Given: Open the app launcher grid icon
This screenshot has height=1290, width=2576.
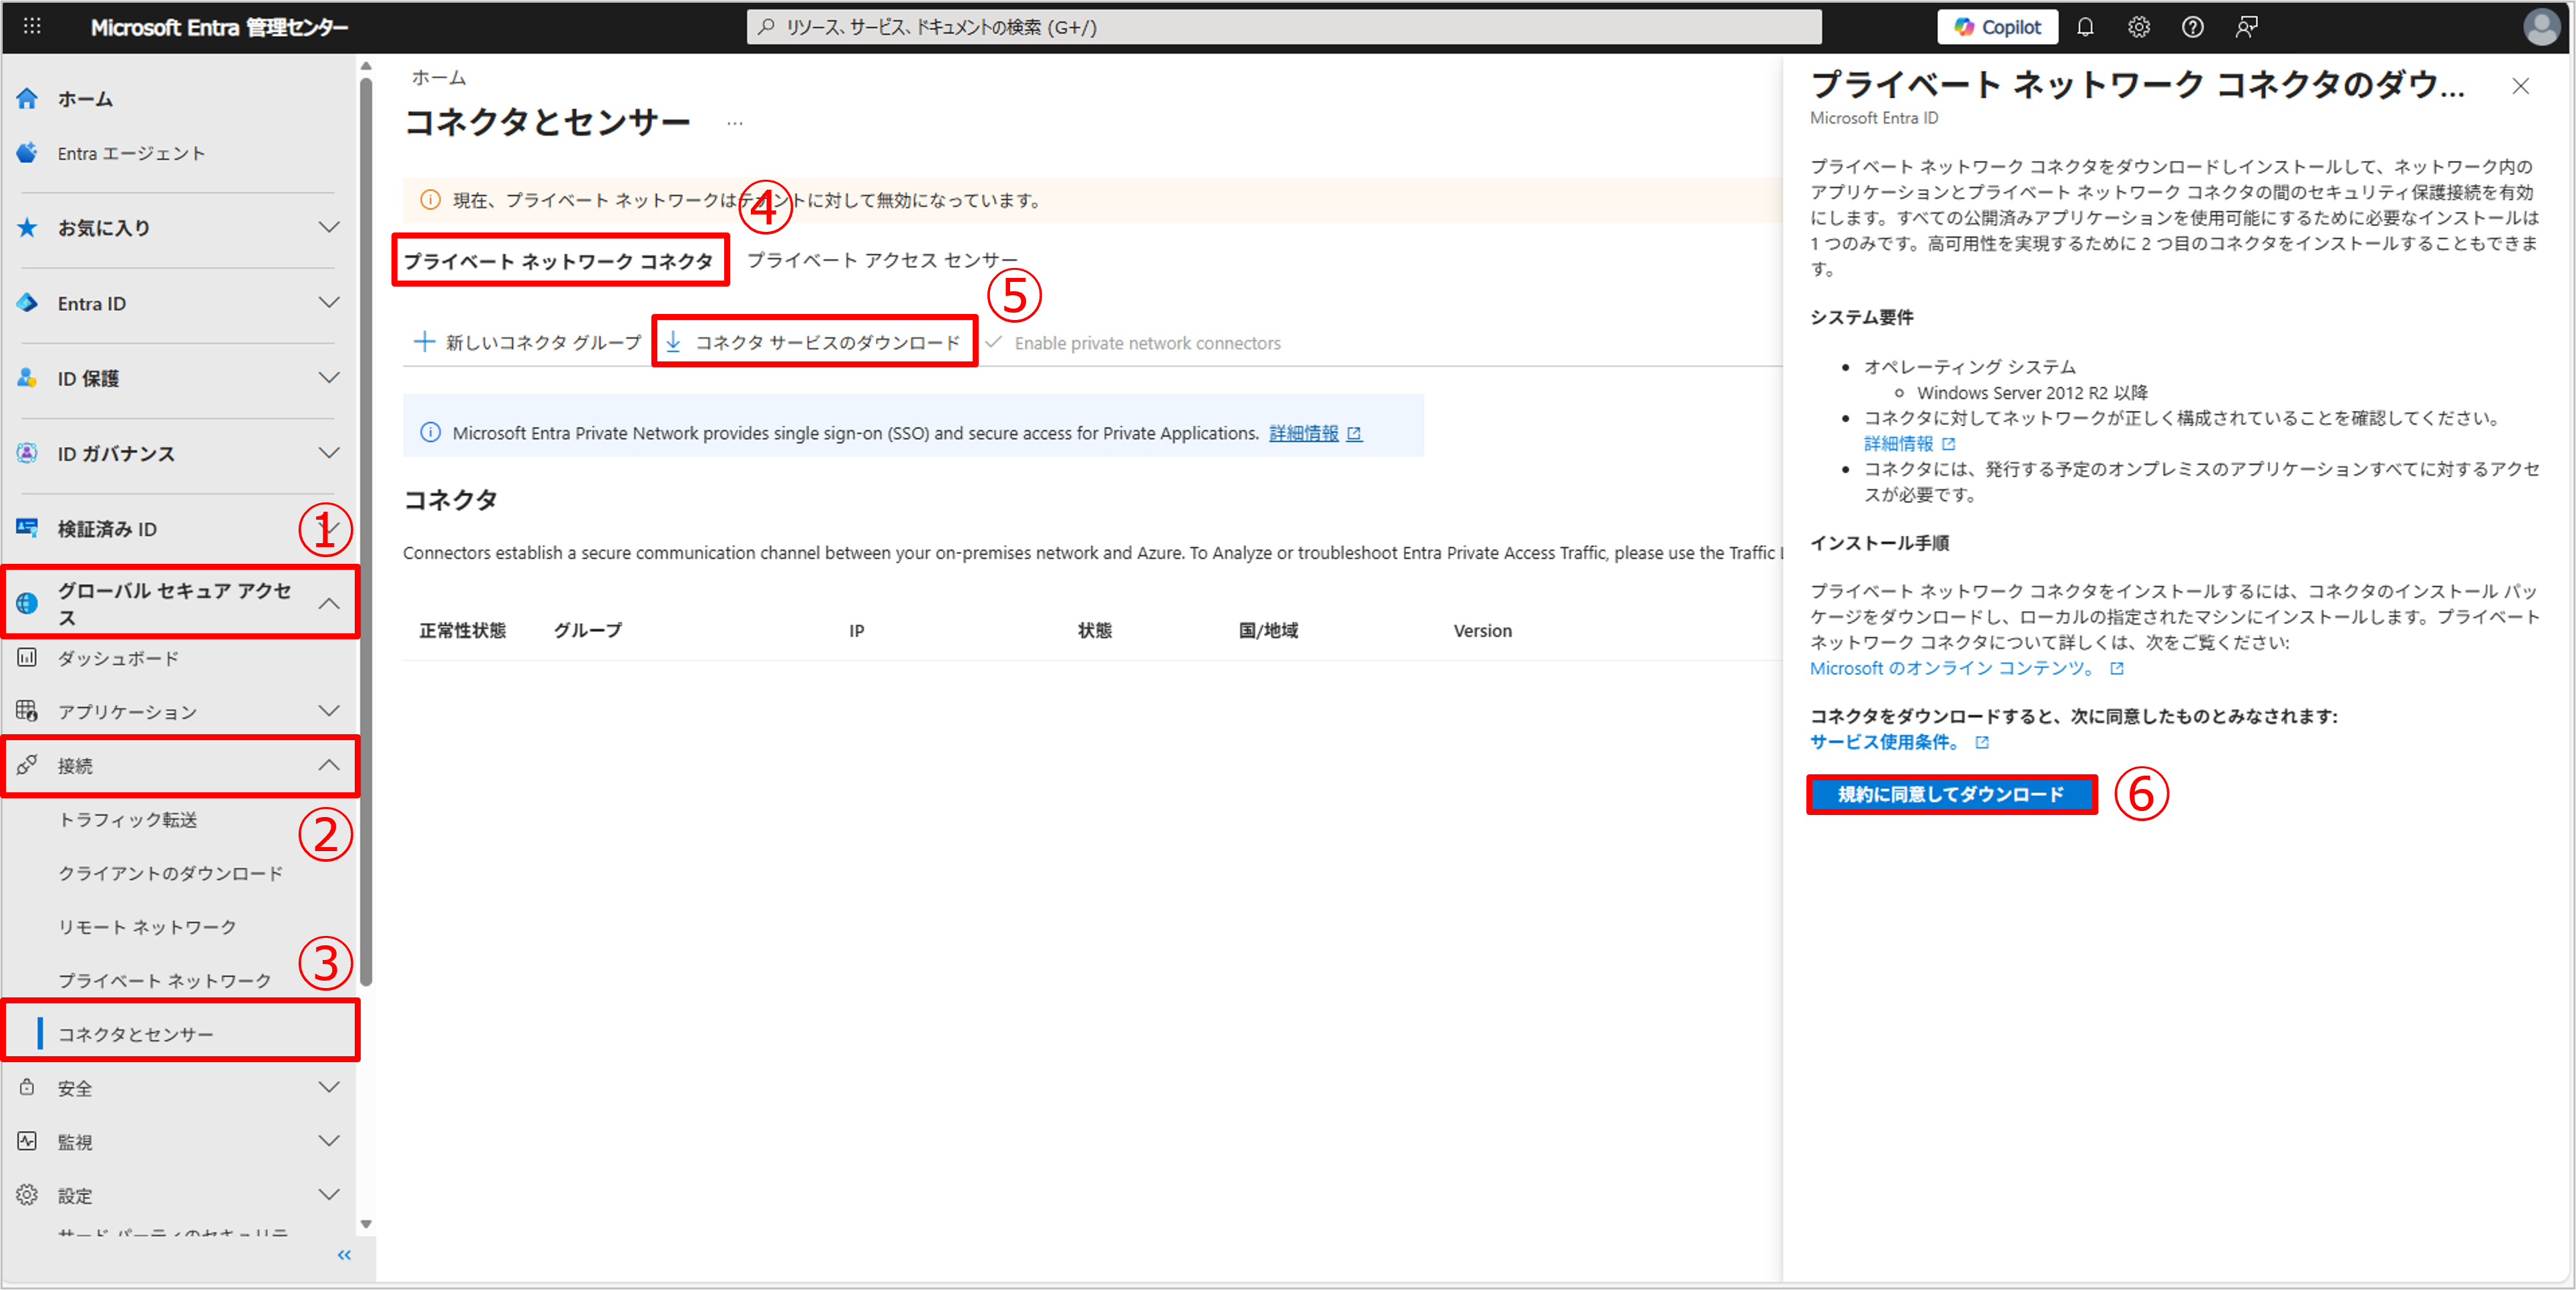Looking at the screenshot, I should 32,26.
